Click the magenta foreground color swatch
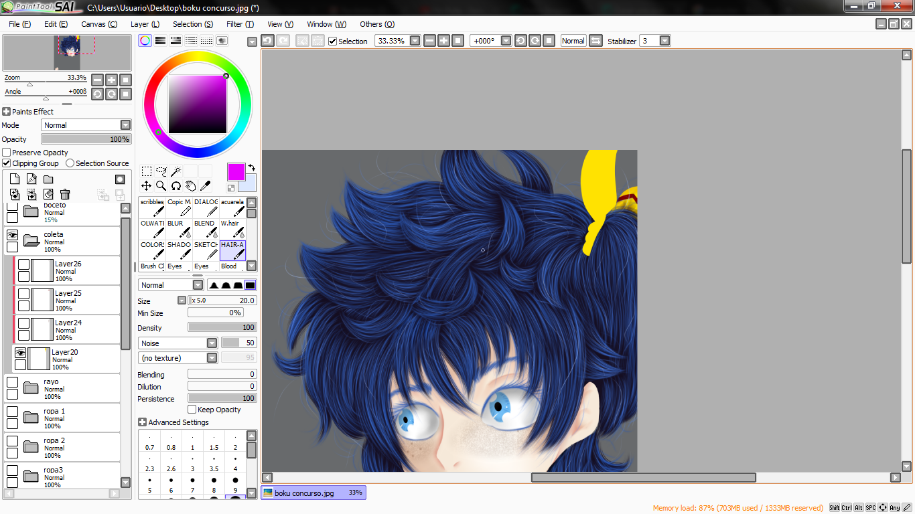Screen dimensions: 915x514 (236, 172)
